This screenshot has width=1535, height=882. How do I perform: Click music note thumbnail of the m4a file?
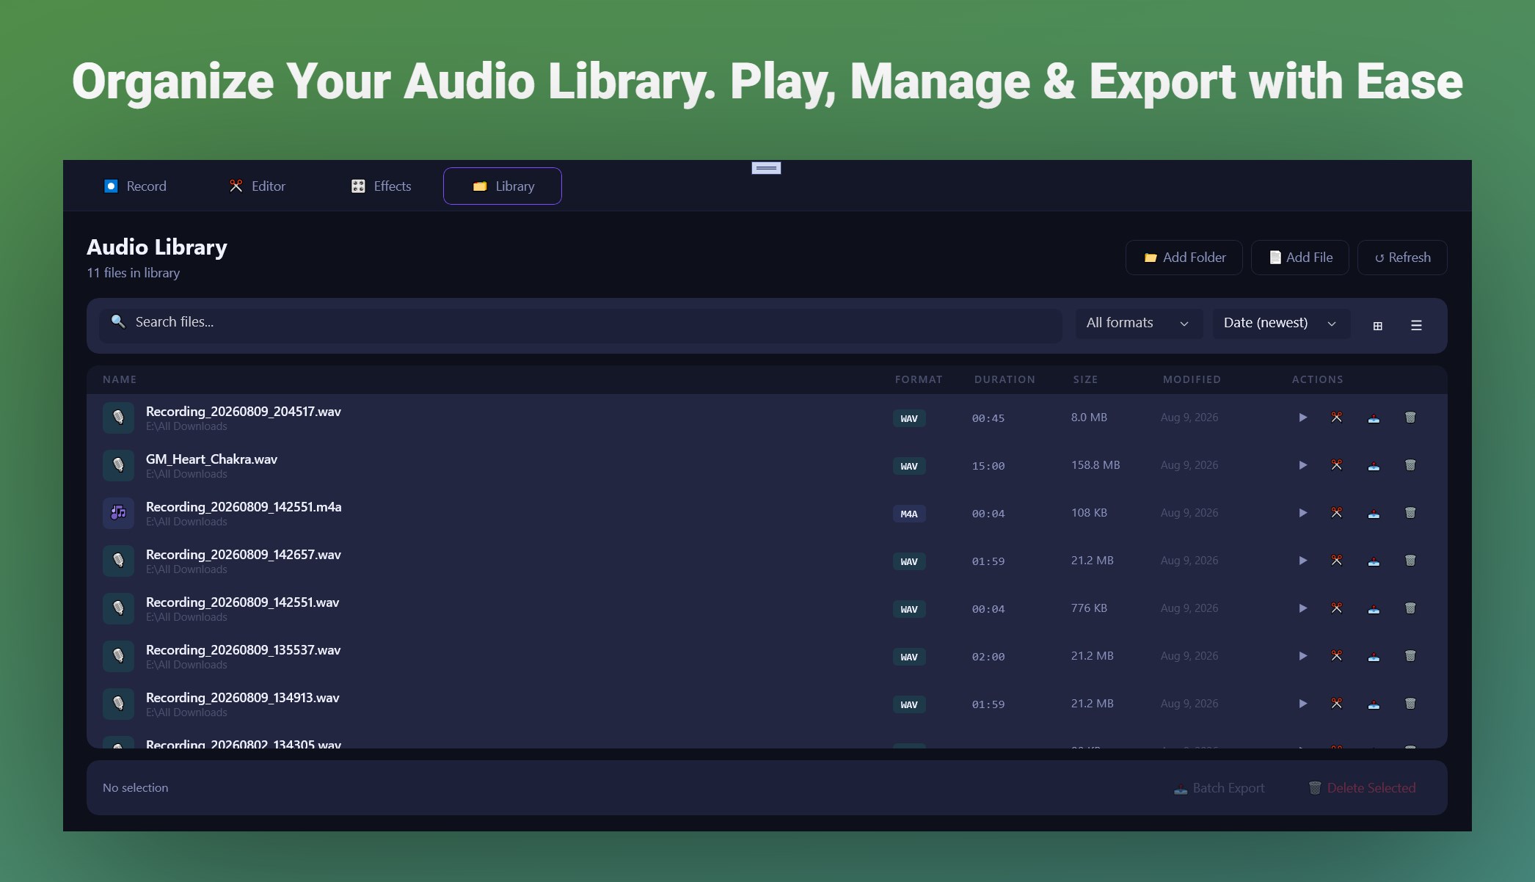point(118,513)
